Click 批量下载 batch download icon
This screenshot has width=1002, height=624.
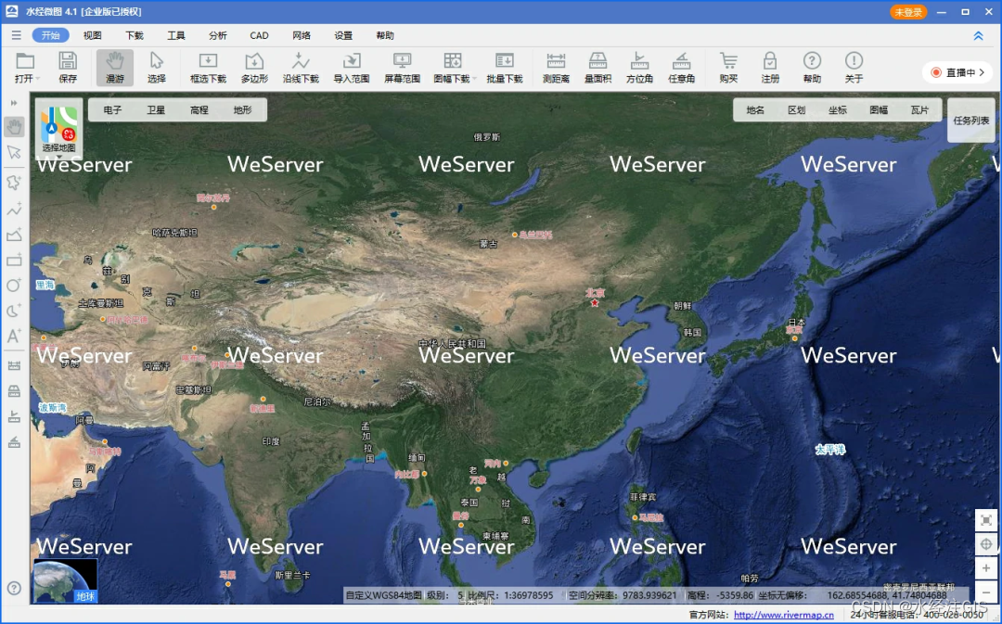[505, 68]
